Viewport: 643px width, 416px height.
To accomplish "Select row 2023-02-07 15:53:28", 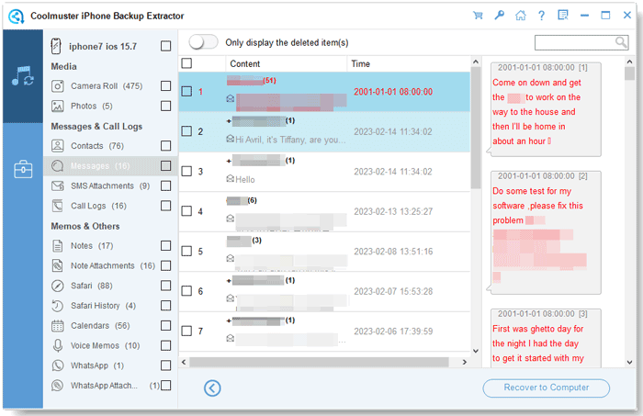I will (x=324, y=291).
